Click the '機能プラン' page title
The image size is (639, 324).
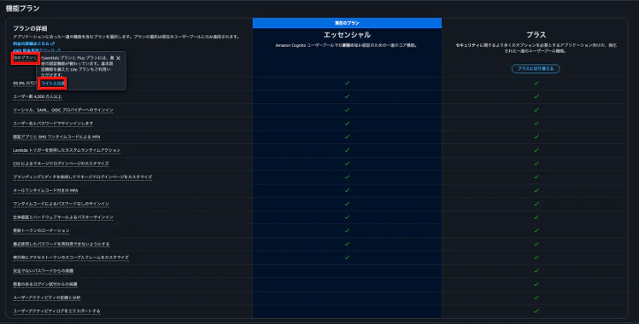[22, 9]
